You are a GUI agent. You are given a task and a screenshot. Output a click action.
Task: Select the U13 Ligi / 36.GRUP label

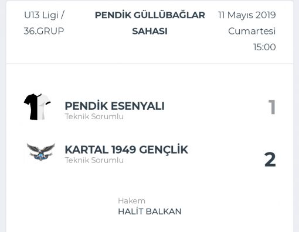click(x=44, y=23)
